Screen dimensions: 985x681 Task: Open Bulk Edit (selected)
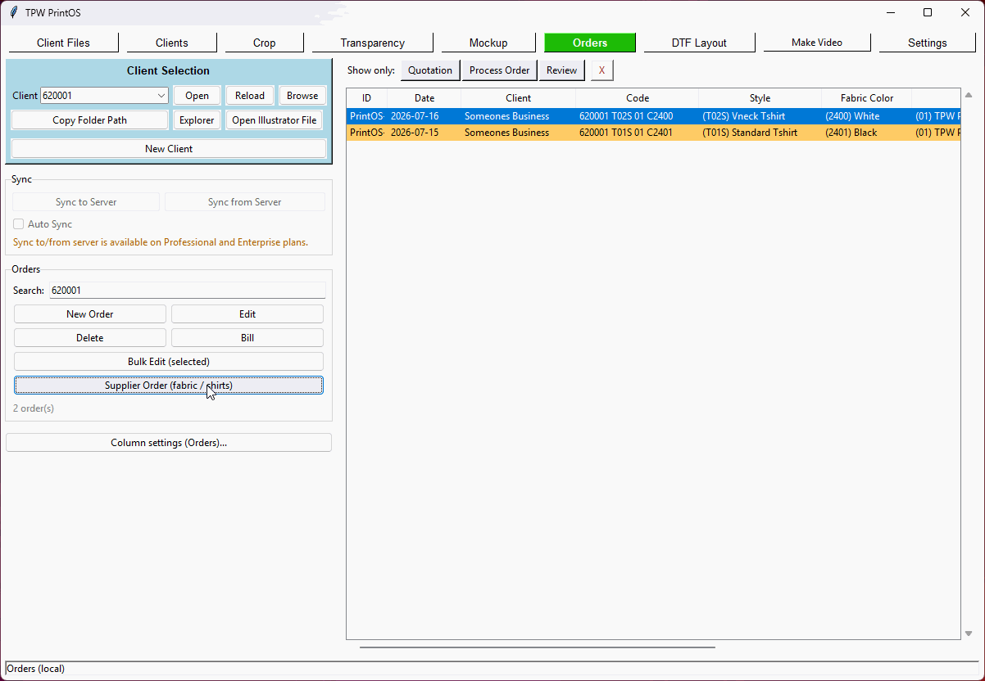tap(169, 362)
